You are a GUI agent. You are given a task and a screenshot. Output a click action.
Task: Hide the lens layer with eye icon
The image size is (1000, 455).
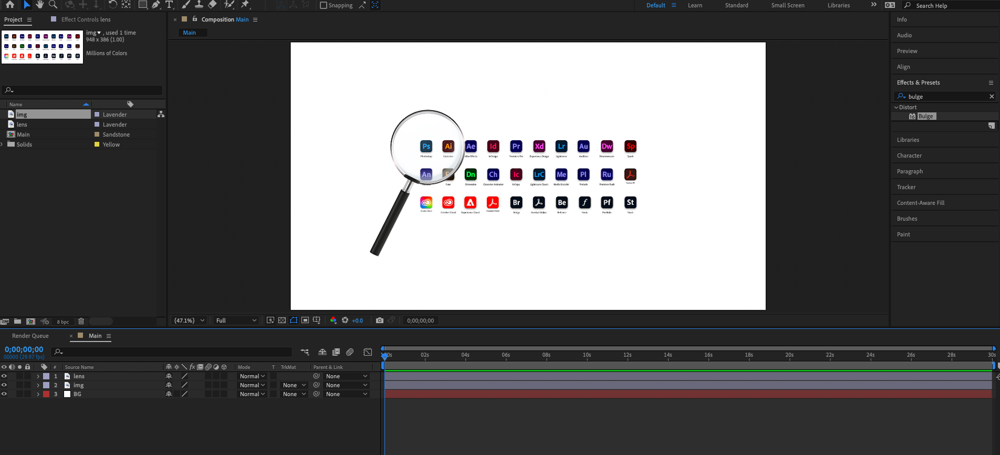tap(4, 376)
